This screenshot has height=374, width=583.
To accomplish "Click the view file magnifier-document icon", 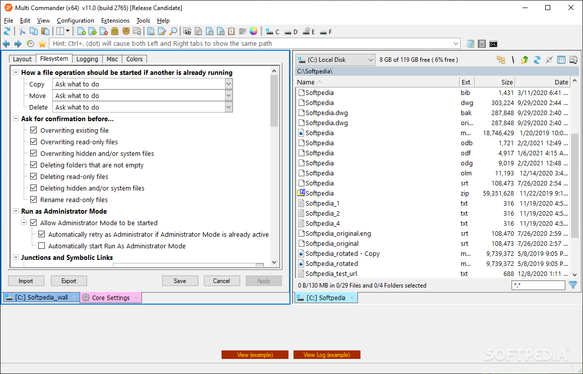I will [151, 32].
